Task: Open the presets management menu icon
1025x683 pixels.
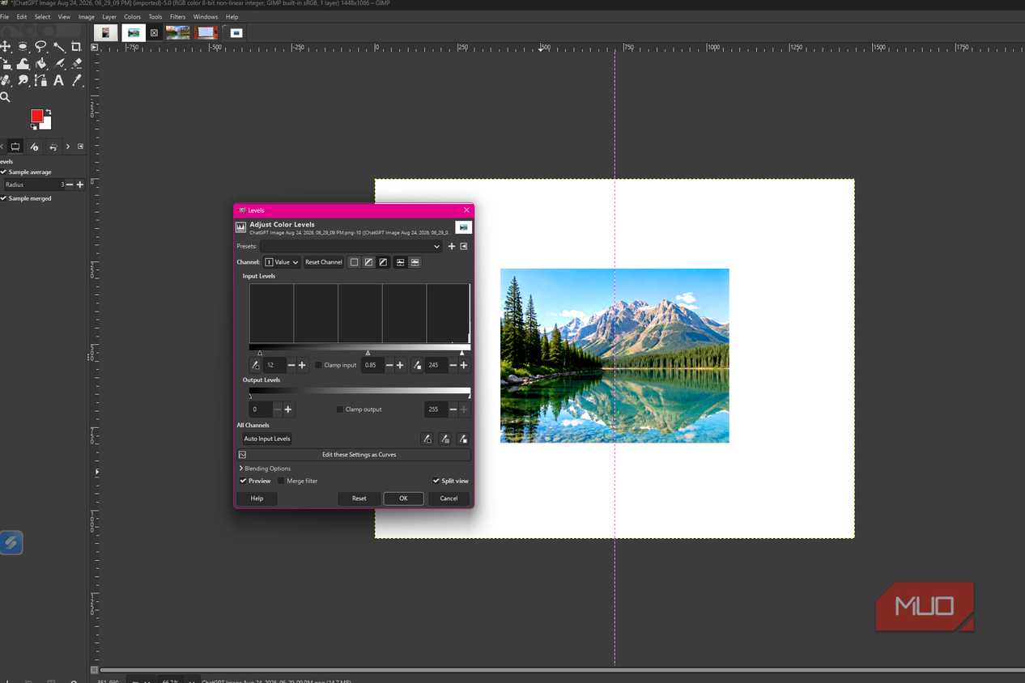Action: [464, 246]
